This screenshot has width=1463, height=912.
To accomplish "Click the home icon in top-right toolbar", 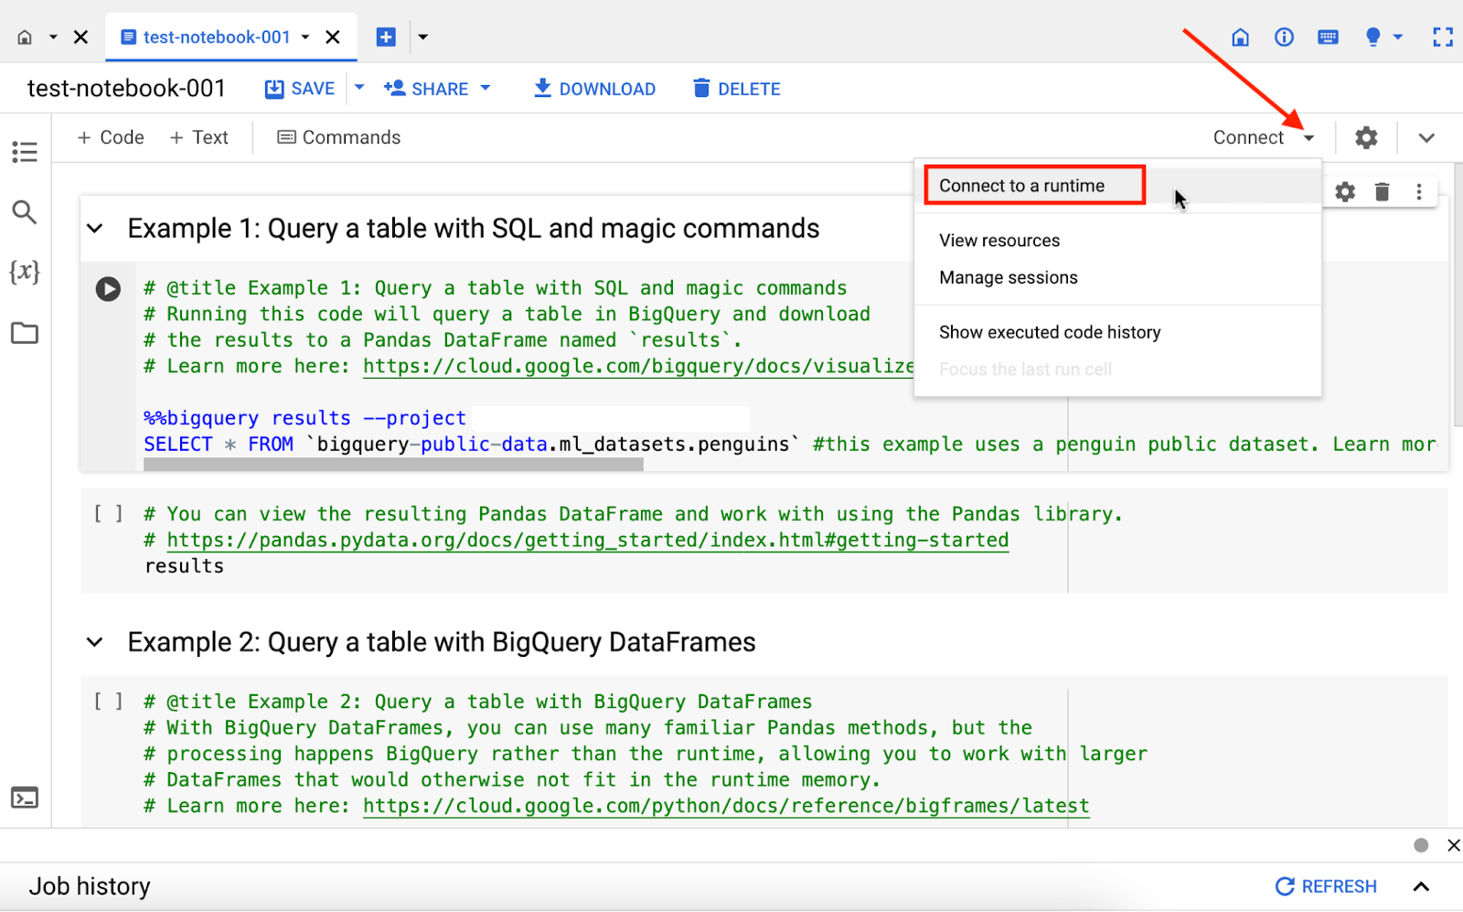I will (x=1240, y=38).
